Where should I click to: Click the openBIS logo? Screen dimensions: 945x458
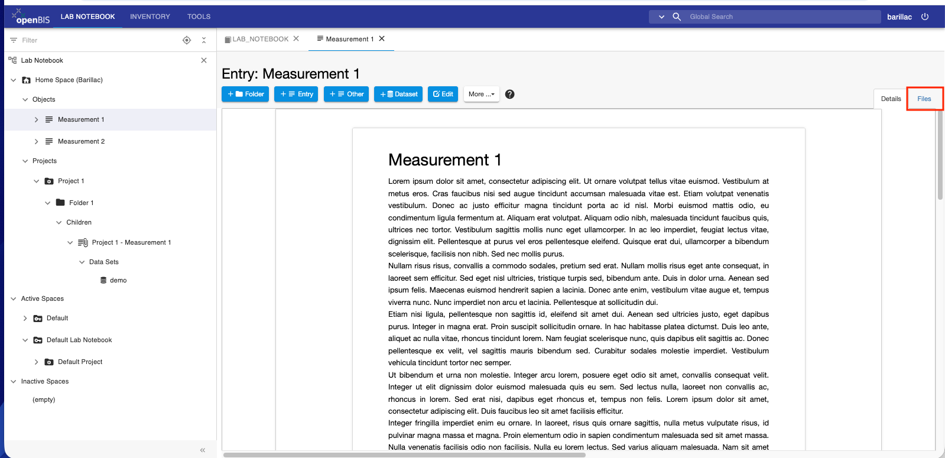point(31,17)
